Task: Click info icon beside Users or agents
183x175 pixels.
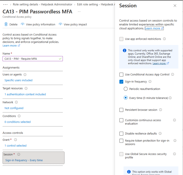Action: tap(25, 74)
